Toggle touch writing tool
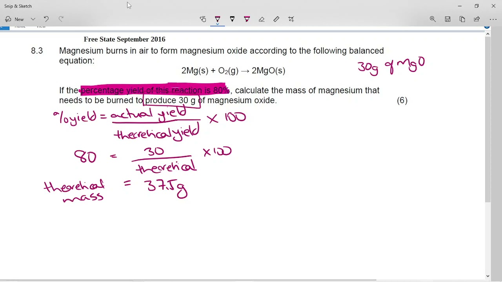This screenshot has height=282, width=502. (203, 19)
